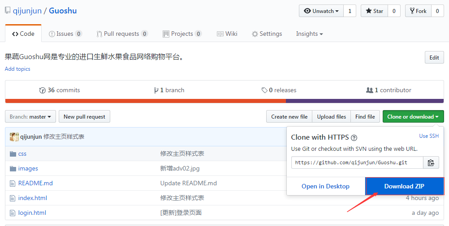Click Use SSH link
The height and width of the screenshot is (226, 449).
(x=429, y=136)
